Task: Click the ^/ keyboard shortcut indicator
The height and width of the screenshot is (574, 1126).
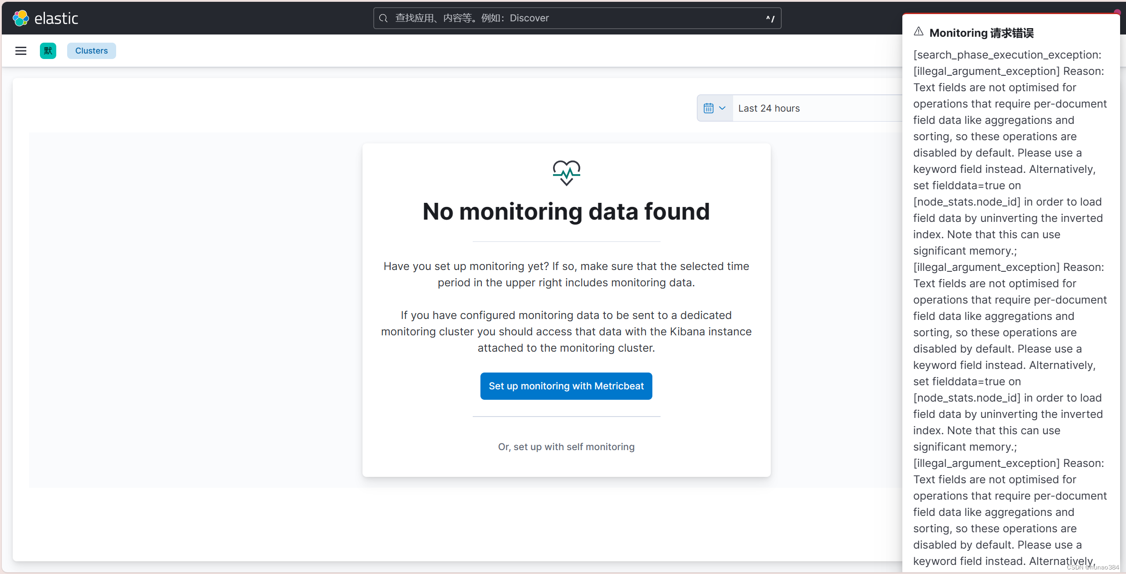Action: (x=770, y=19)
